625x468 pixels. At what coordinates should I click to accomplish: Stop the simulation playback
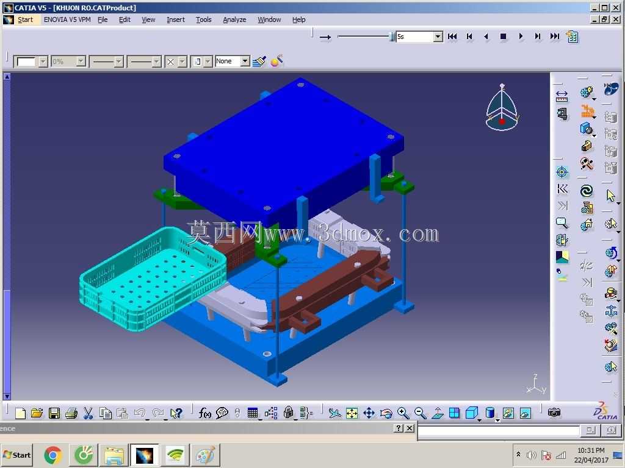click(503, 37)
